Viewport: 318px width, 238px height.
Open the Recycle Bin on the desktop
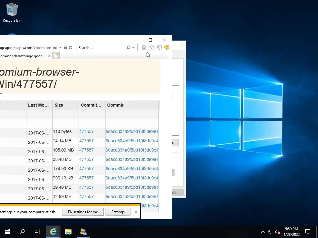12,12
